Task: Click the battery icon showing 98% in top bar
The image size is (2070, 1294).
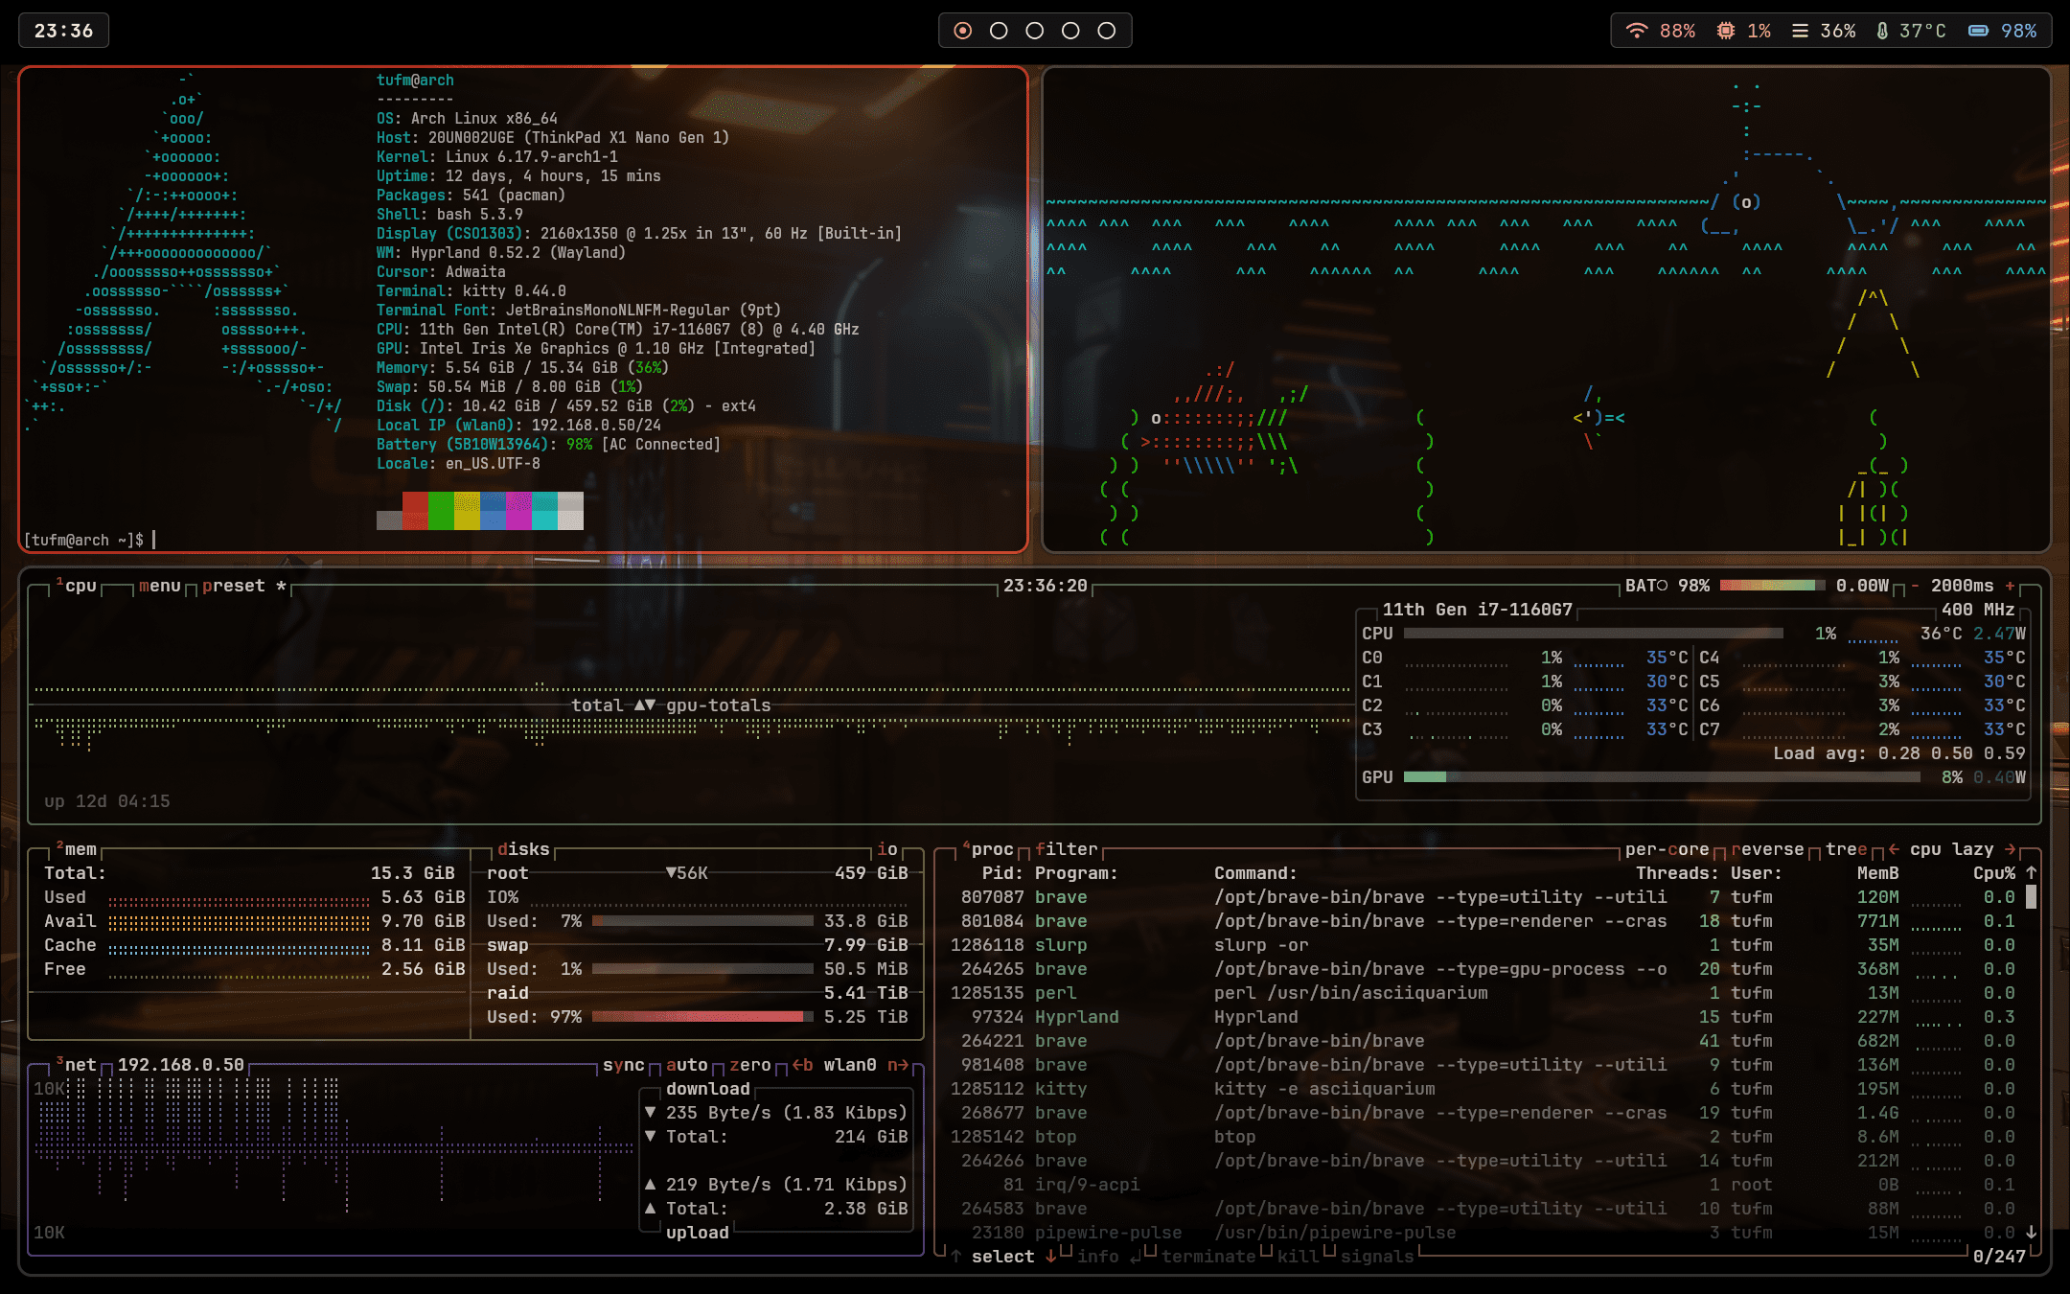Action: pos(1978,31)
